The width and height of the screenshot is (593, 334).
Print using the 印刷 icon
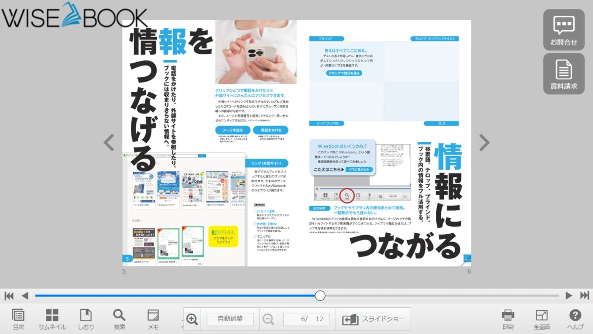coord(508,319)
